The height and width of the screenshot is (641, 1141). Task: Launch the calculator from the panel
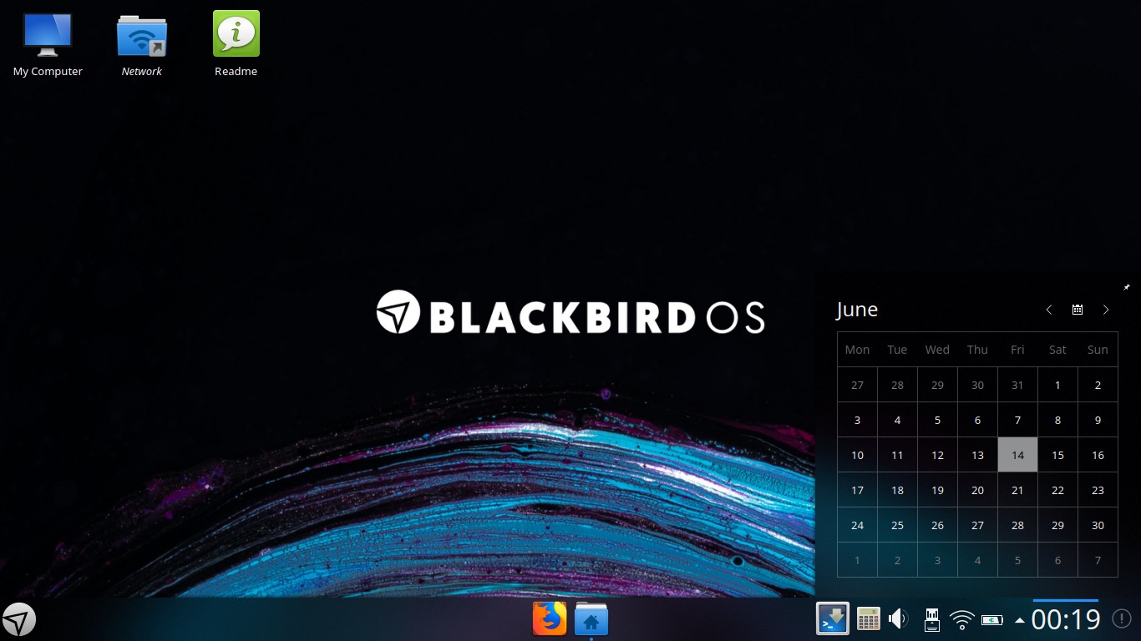point(869,619)
